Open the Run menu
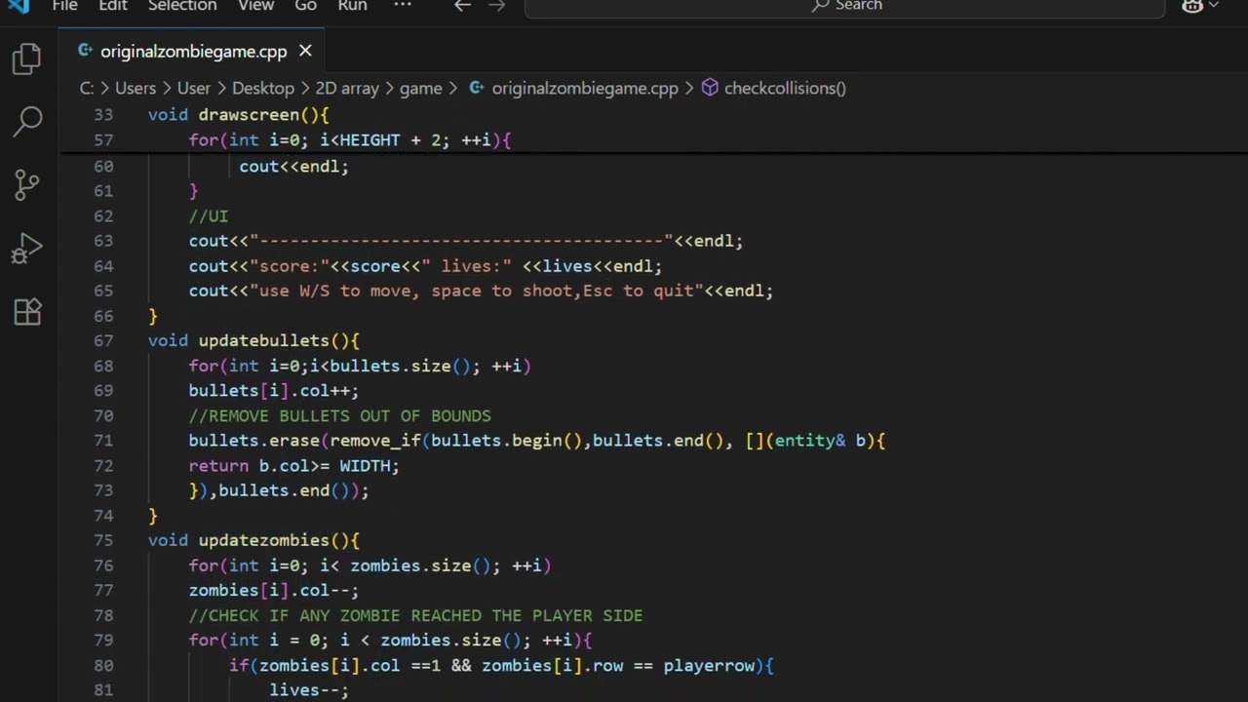This screenshot has height=702, width=1248. [x=353, y=6]
